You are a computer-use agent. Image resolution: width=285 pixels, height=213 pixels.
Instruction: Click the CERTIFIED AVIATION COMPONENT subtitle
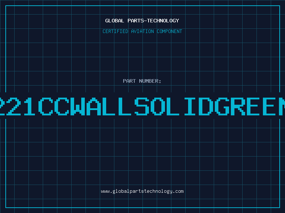coord(142,31)
